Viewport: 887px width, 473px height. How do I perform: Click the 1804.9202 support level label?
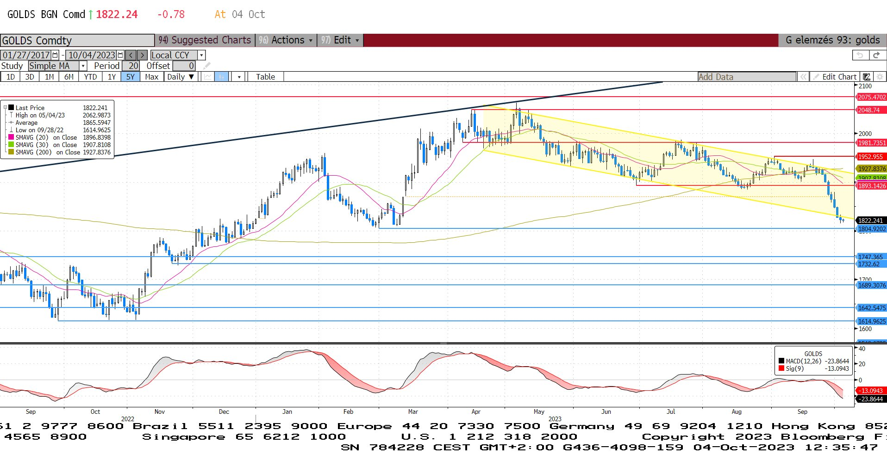click(x=872, y=229)
